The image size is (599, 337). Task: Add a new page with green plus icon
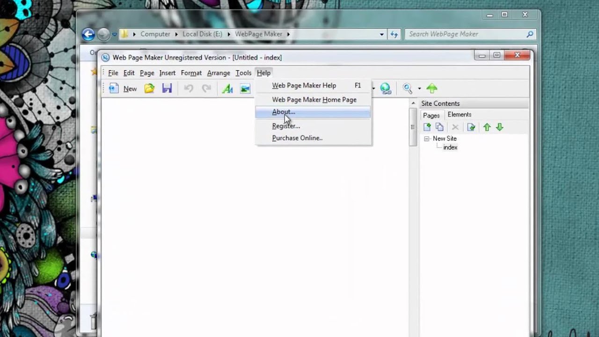[427, 127]
